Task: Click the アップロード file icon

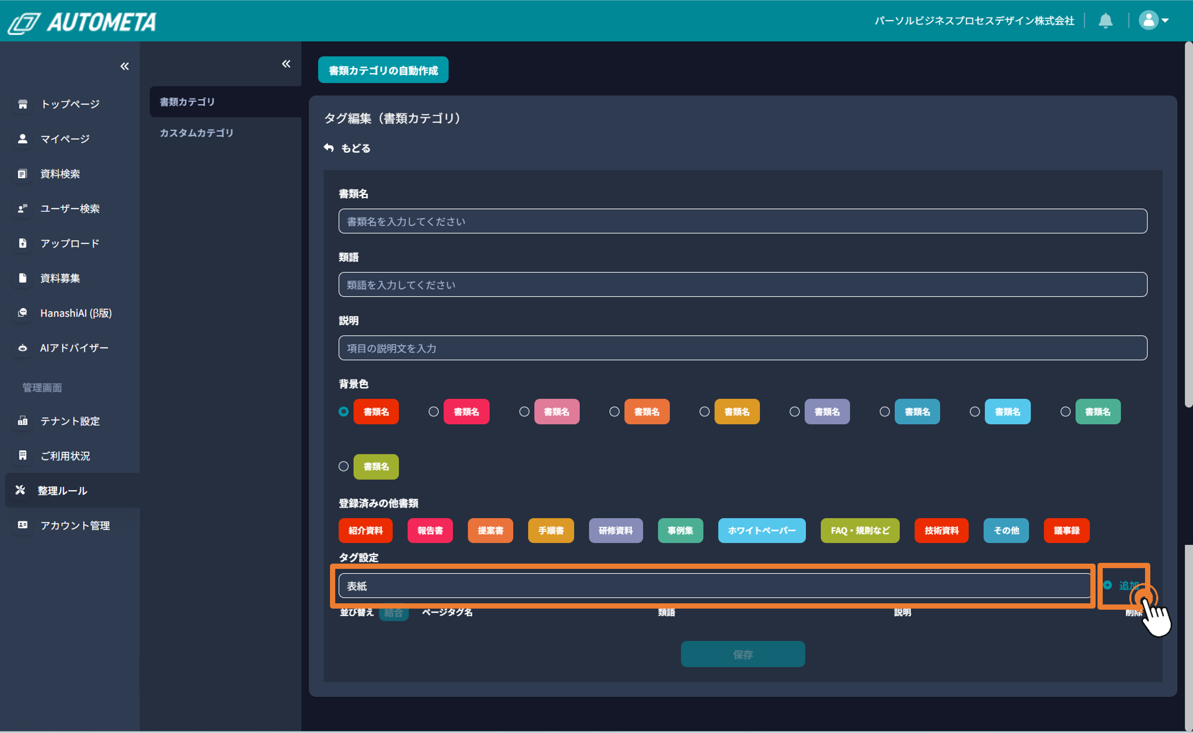Action: point(22,243)
